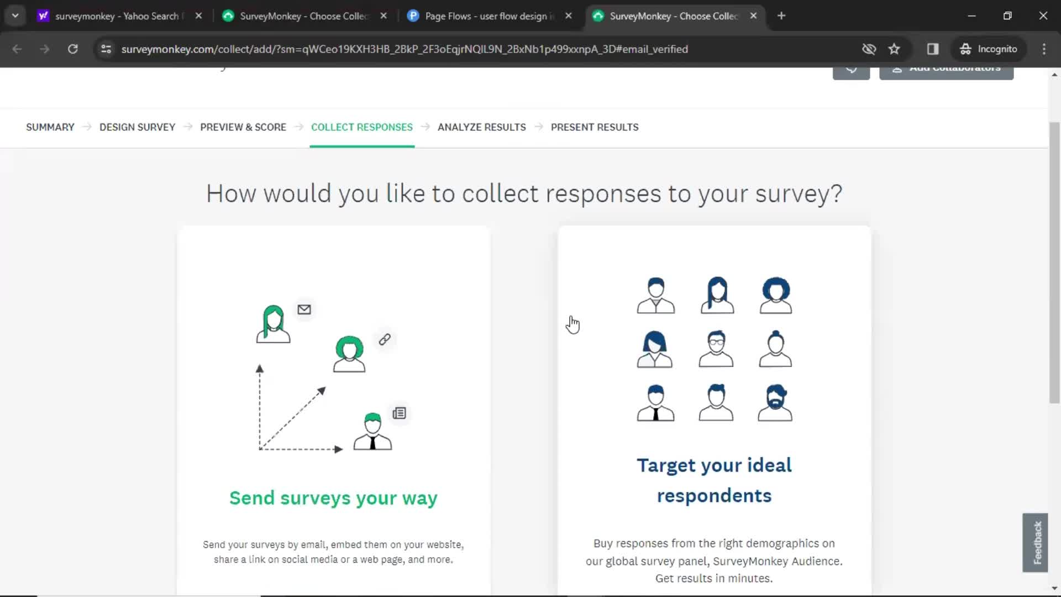The image size is (1061, 597).
Task: Click Send surveys your way card
Action: tap(334, 408)
